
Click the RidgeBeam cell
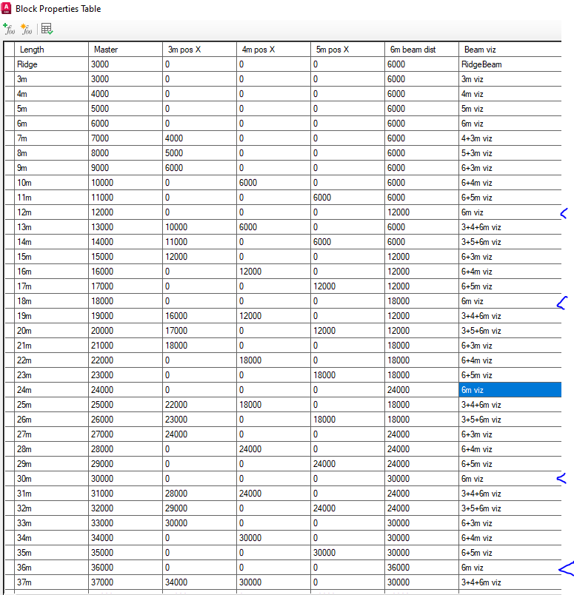tap(510, 64)
